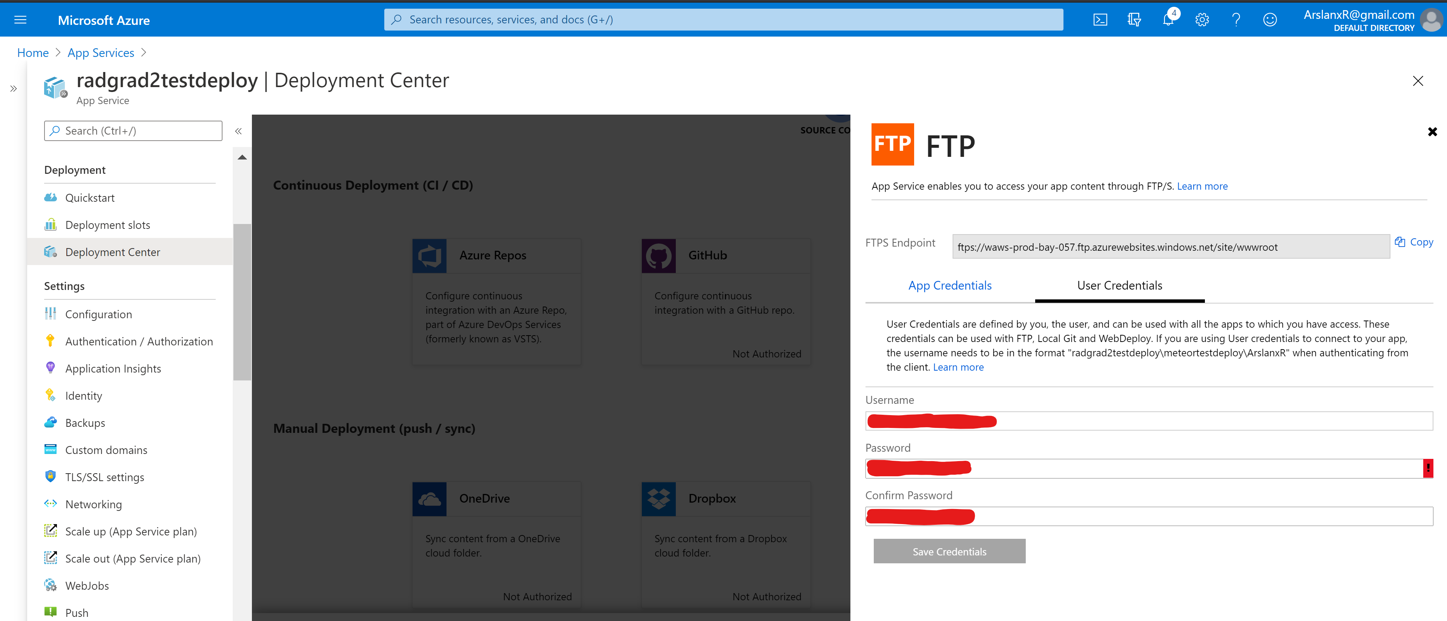This screenshot has width=1447, height=621.
Task: Click Not Authorized text on GitHub tile
Action: tap(767, 354)
